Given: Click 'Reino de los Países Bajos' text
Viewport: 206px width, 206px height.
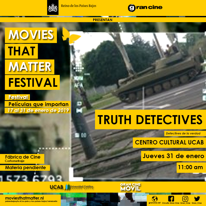Looking at the screenshot, I should 79,6.
